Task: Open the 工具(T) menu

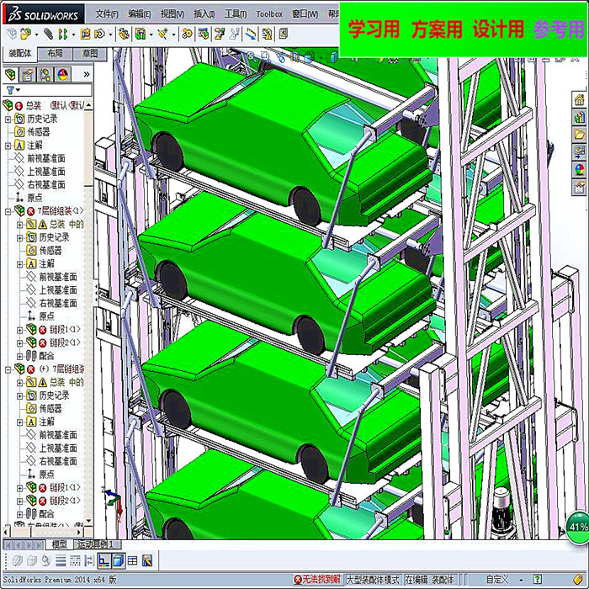Action: (236, 14)
